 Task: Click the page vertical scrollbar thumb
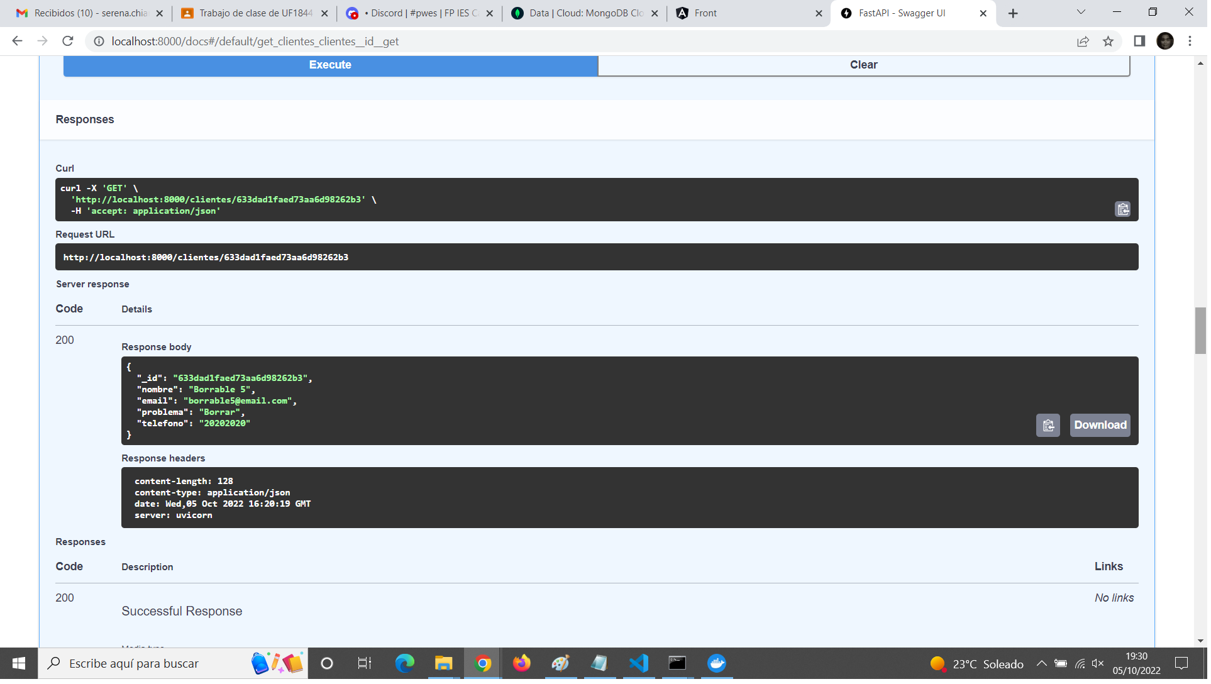point(1204,332)
